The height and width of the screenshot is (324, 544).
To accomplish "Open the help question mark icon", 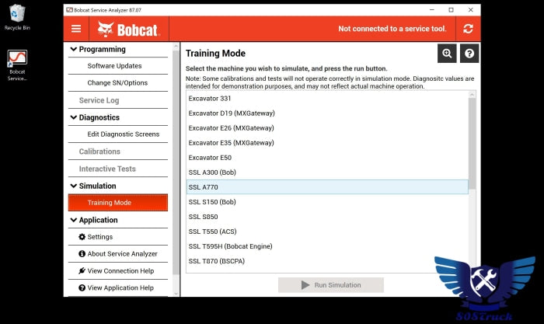I will pyautogui.click(x=469, y=53).
